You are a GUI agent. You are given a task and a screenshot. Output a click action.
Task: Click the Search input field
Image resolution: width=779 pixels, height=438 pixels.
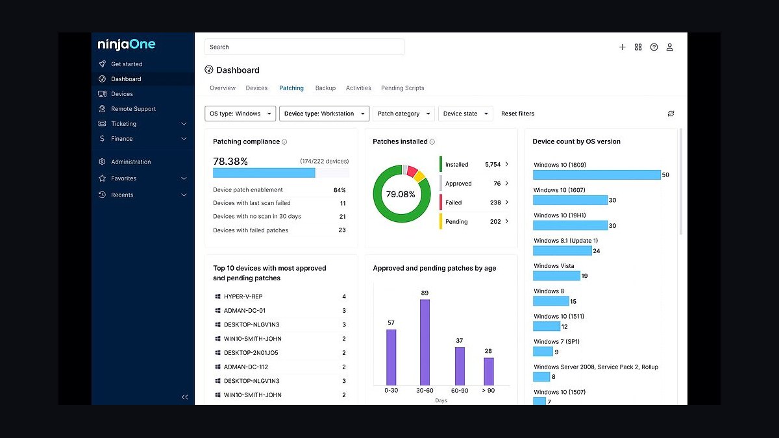tap(304, 47)
